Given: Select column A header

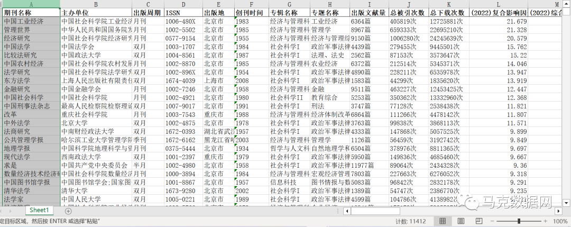Looking at the screenshot, I should tap(31, 4).
